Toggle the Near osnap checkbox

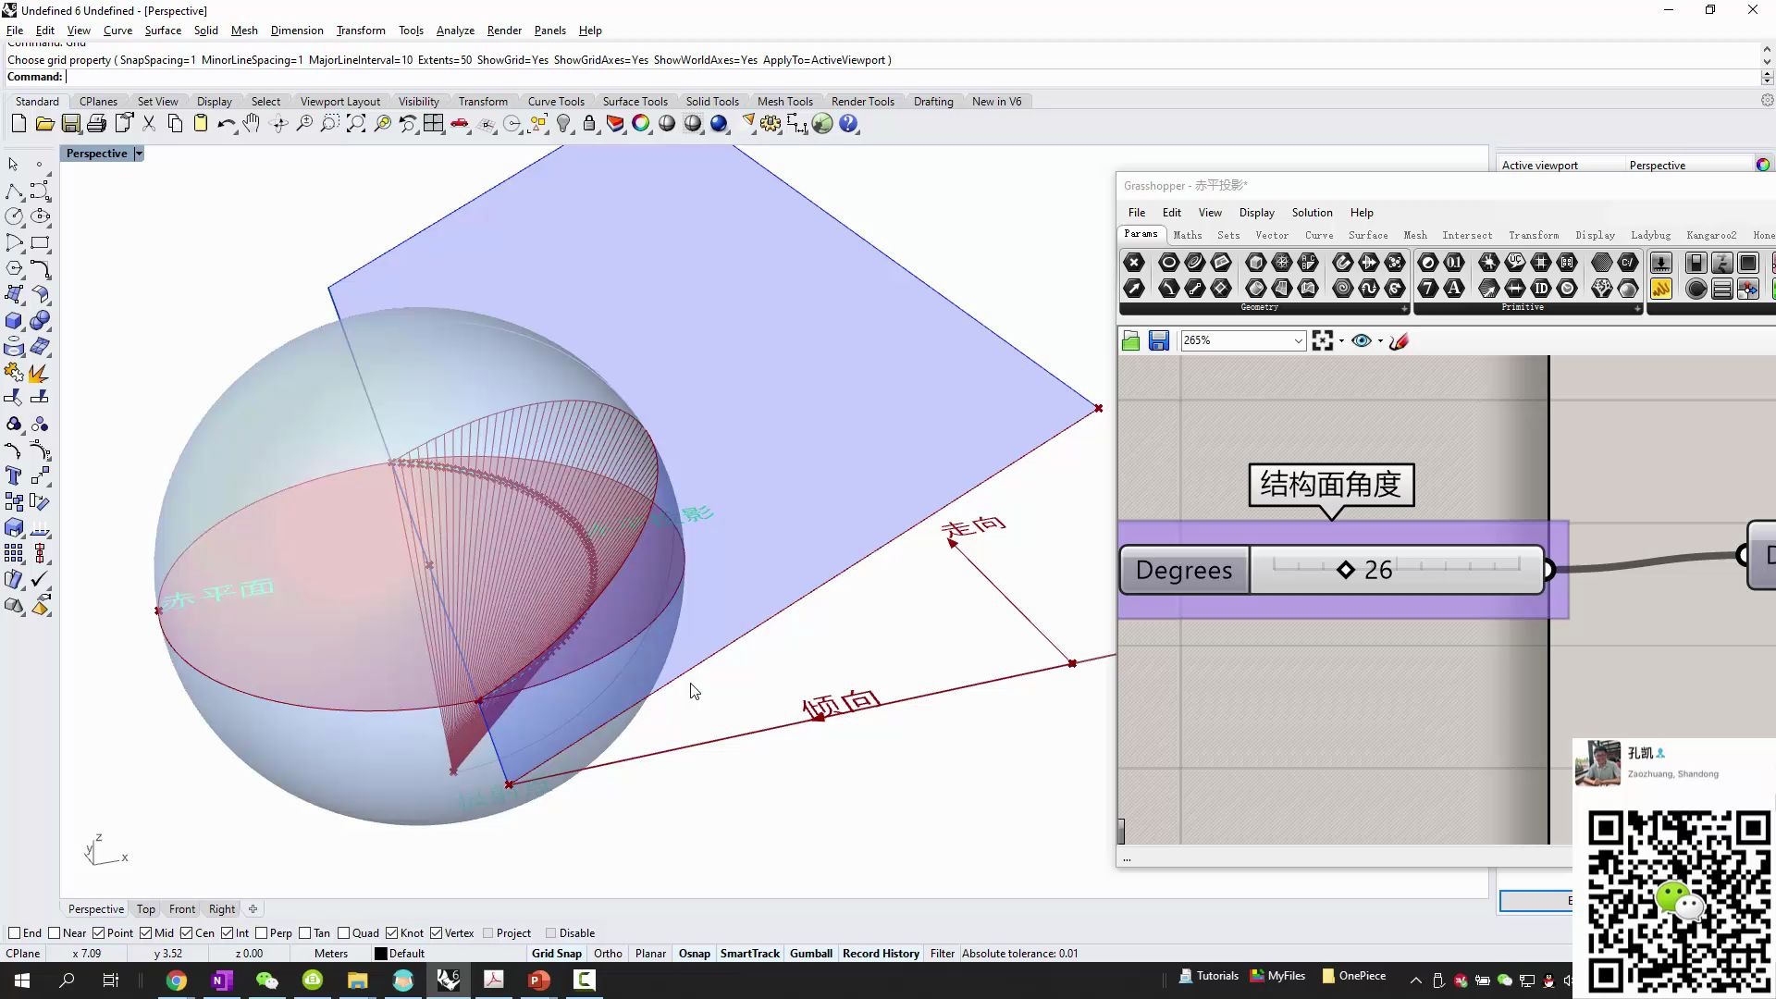(55, 933)
